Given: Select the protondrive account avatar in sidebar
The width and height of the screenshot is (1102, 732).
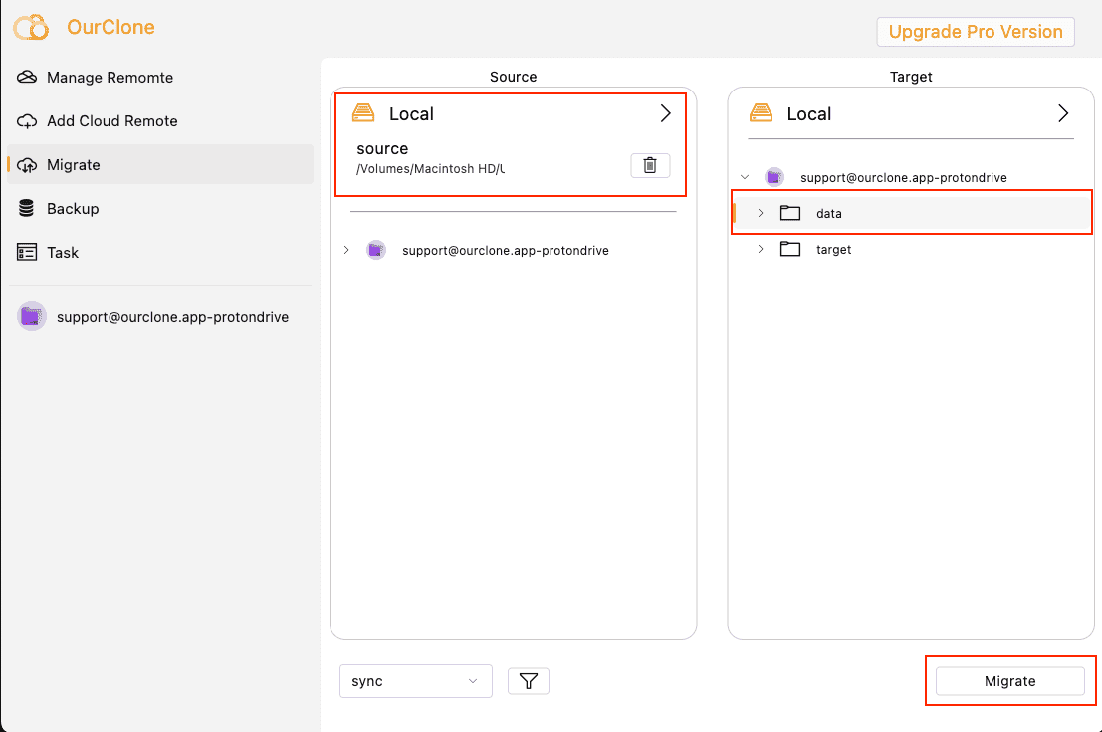Looking at the screenshot, I should [x=31, y=315].
